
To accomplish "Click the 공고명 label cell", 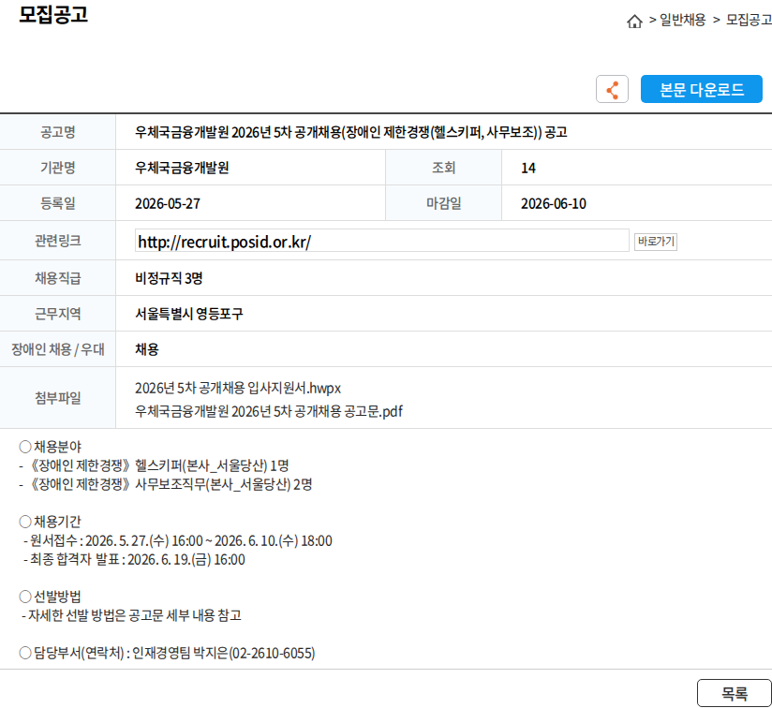I will 57,132.
